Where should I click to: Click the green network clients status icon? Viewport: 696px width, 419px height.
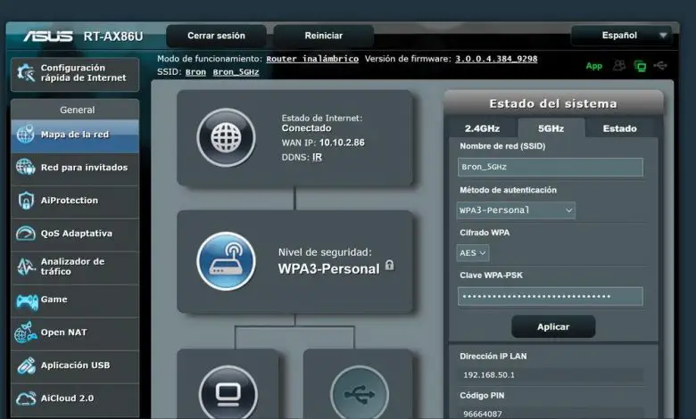click(640, 66)
